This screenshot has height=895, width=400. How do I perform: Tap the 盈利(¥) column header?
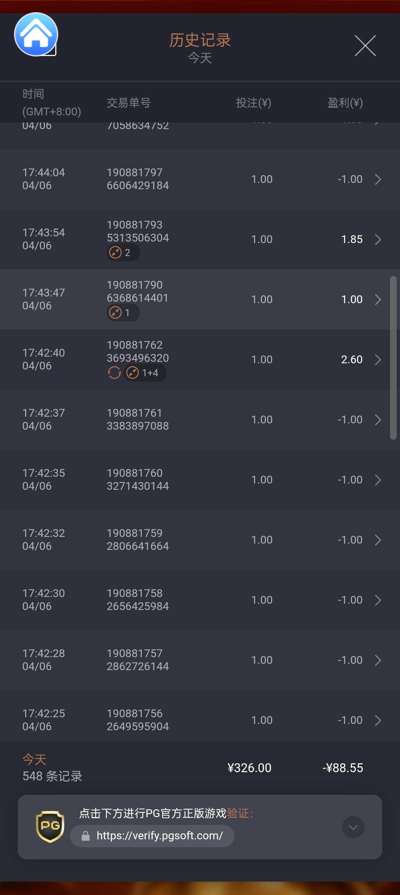tap(345, 103)
